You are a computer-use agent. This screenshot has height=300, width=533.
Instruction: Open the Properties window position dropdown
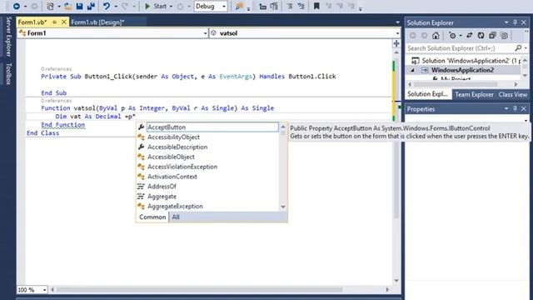tap(506, 109)
